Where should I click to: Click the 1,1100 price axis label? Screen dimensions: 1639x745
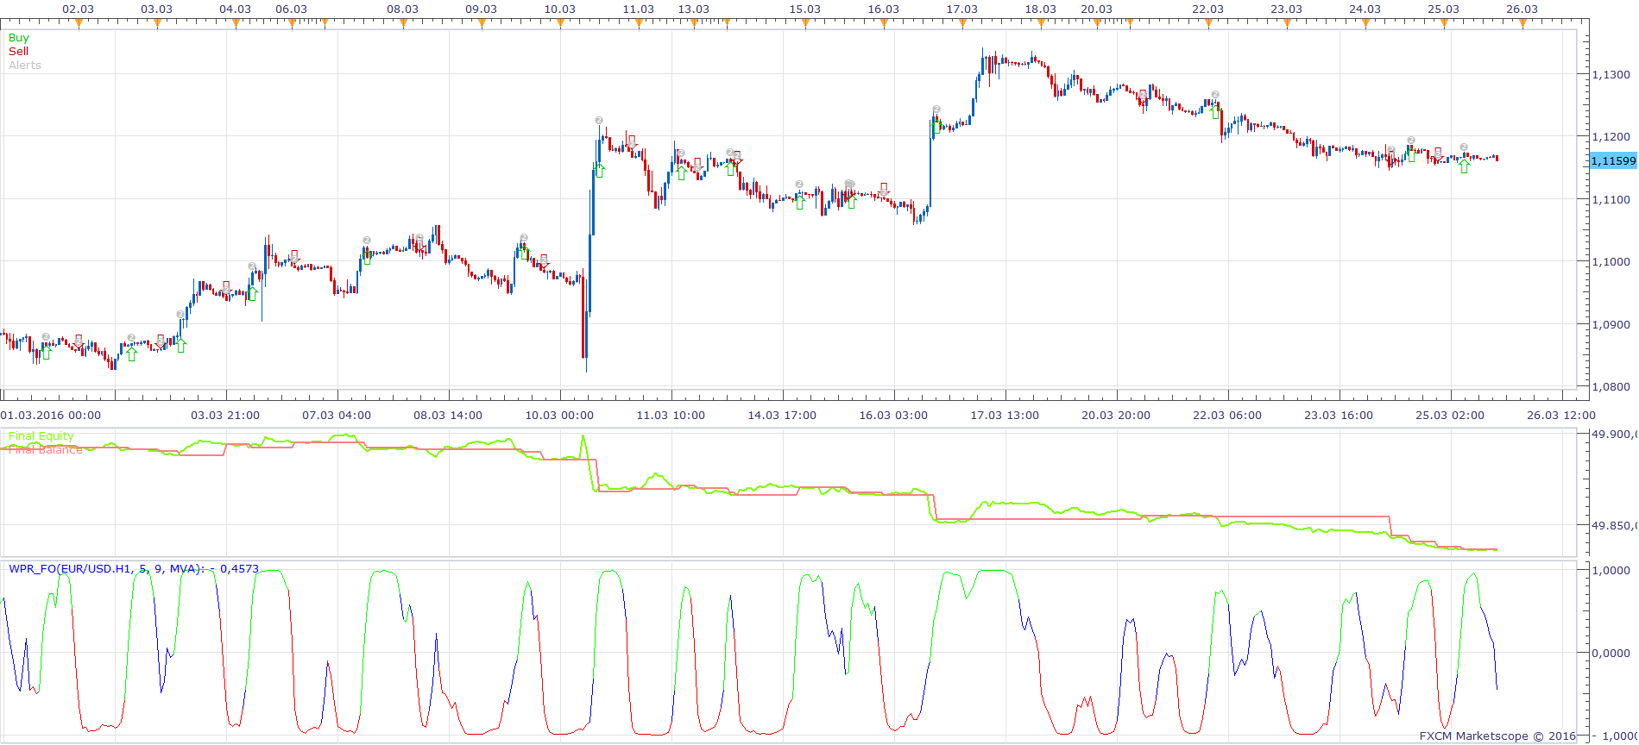click(1611, 200)
